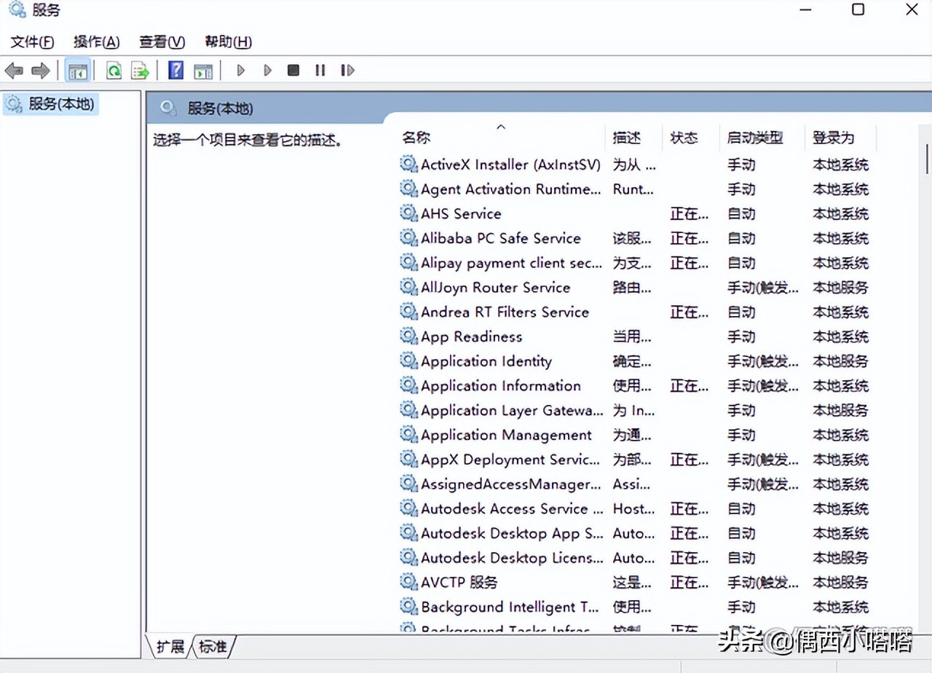The image size is (932, 673).
Task: Sort services by clicking the 名称 column header
Action: pos(415,137)
